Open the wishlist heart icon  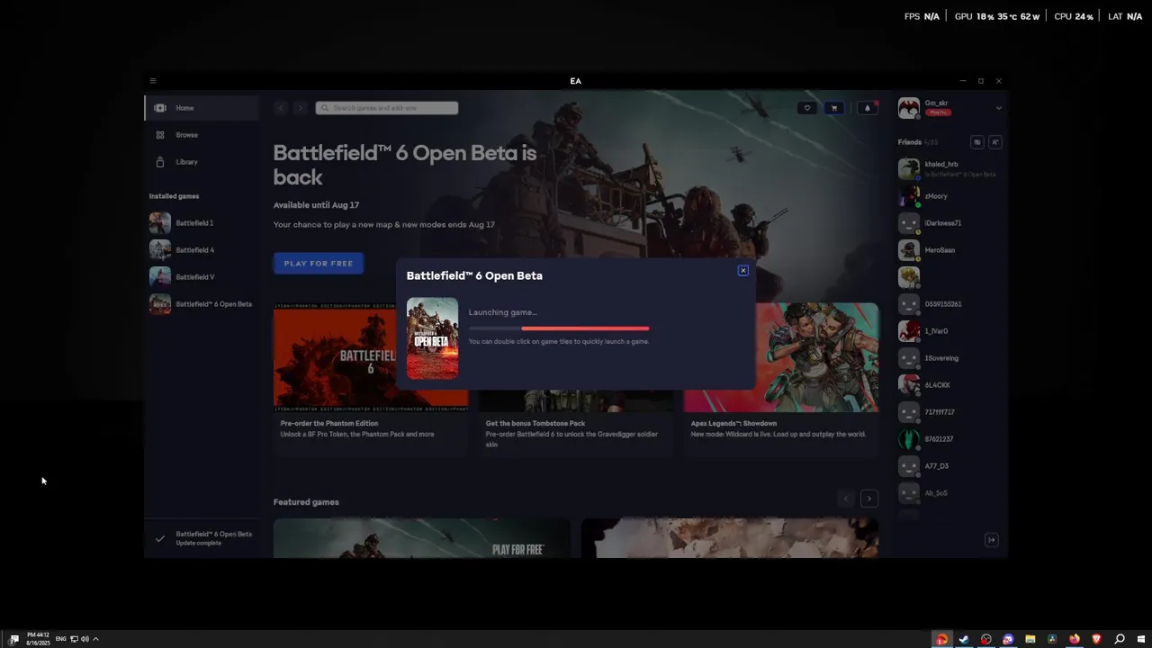point(807,108)
